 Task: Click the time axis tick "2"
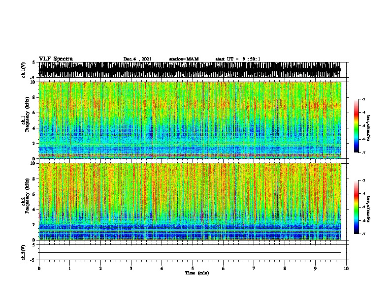pyautogui.click(x=100, y=268)
